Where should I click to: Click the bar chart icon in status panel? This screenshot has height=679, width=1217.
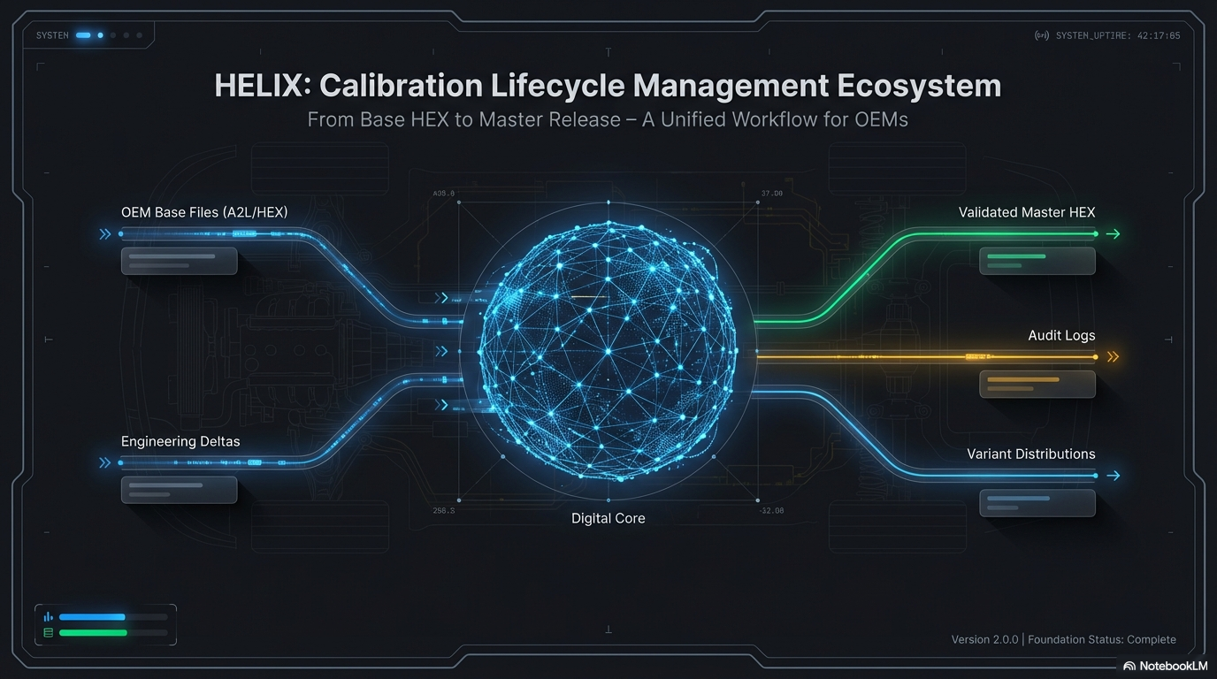[48, 617]
